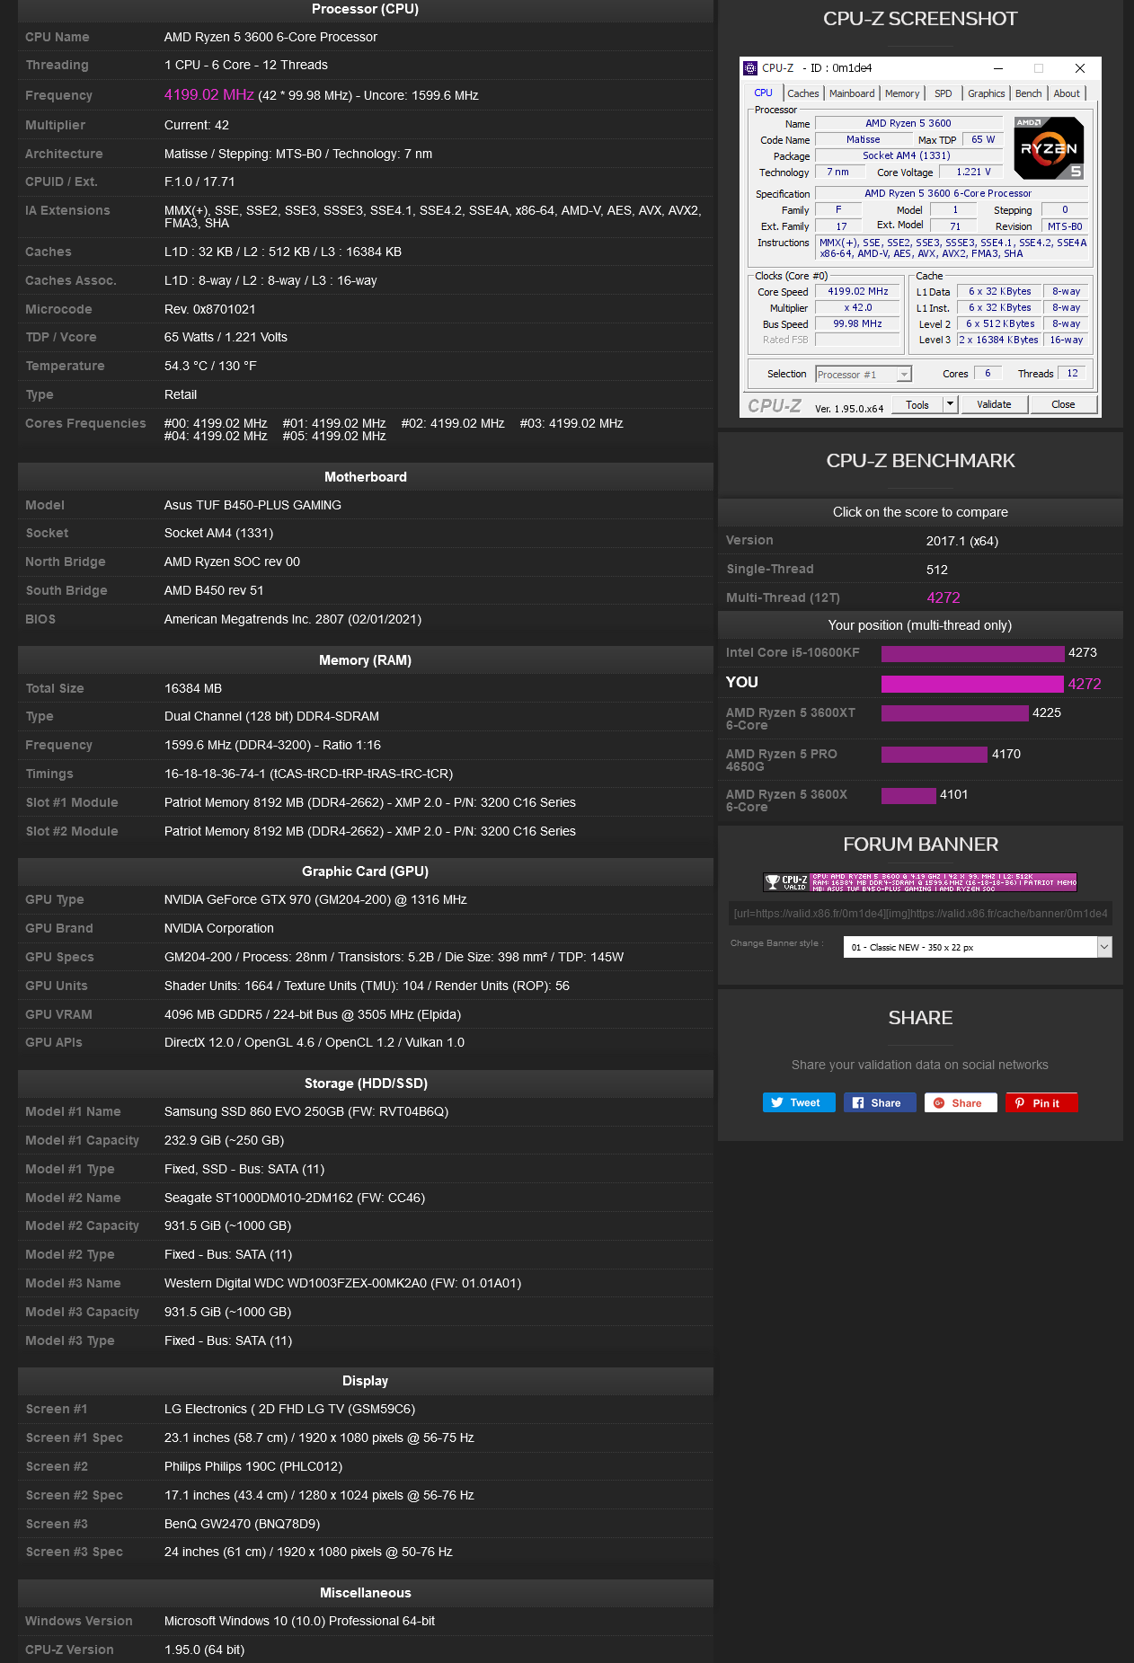Screen dimensions: 1134x1663
Task: Click '16-18-18-36-74-1' memory timings value
Action: pyautogui.click(x=308, y=774)
